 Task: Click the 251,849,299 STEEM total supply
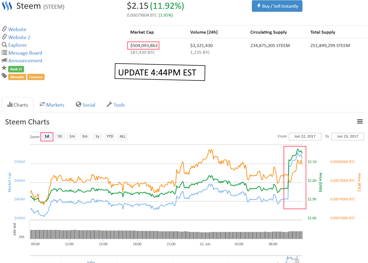(x=330, y=45)
